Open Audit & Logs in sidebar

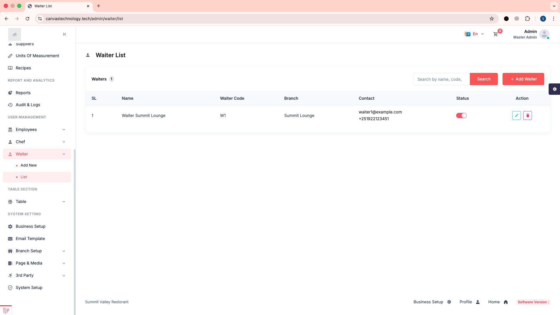click(x=28, y=105)
